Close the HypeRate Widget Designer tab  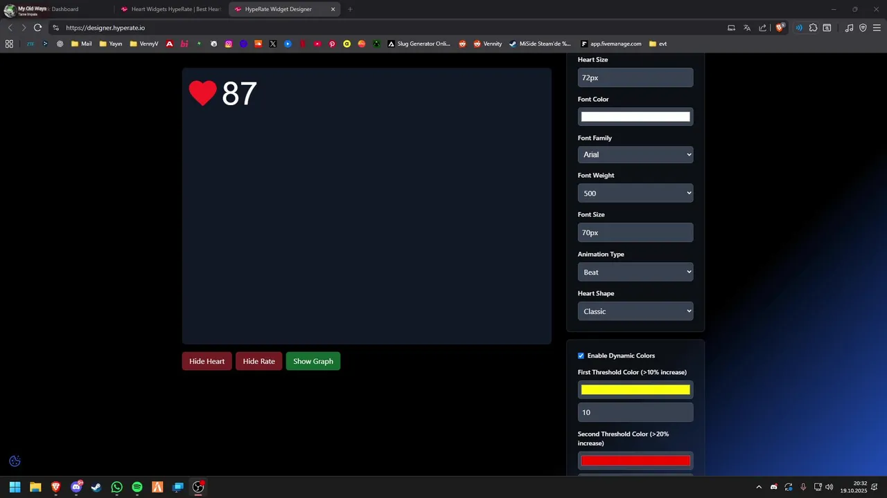333,10
